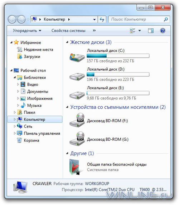
Task: Click the E: drive usage bar
Action: (x=118, y=93)
